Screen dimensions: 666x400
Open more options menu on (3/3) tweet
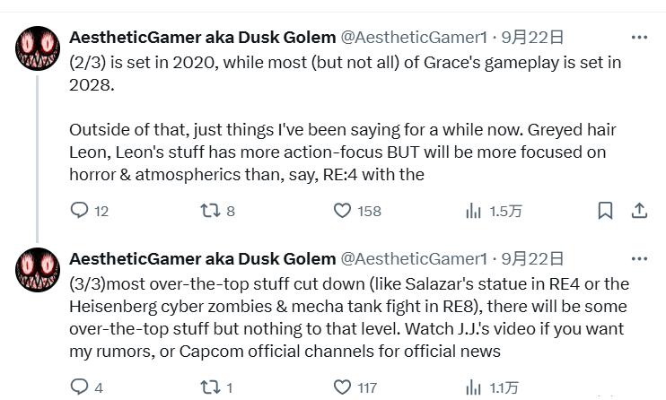tap(639, 258)
